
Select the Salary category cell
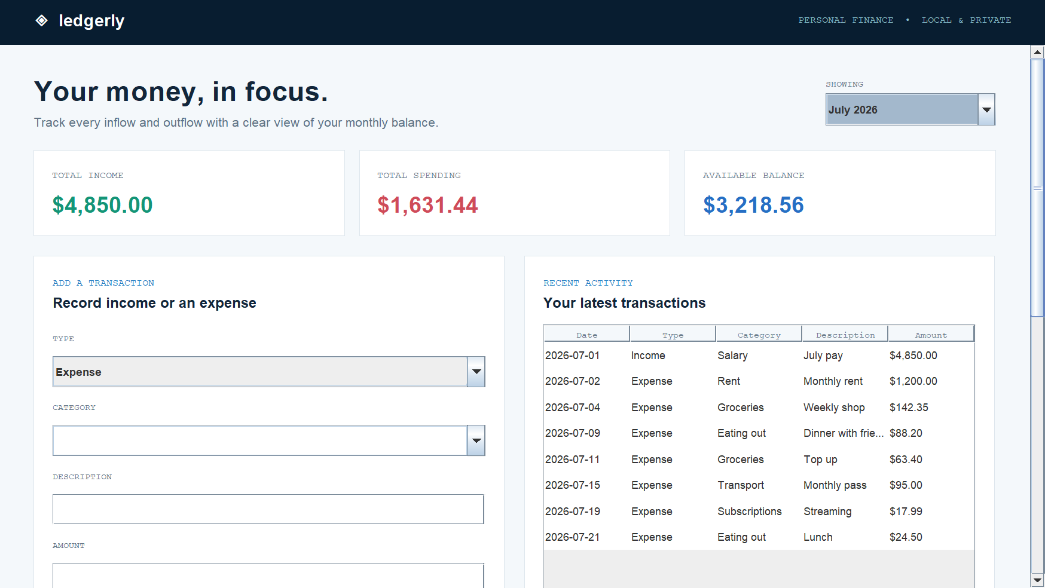click(x=759, y=356)
